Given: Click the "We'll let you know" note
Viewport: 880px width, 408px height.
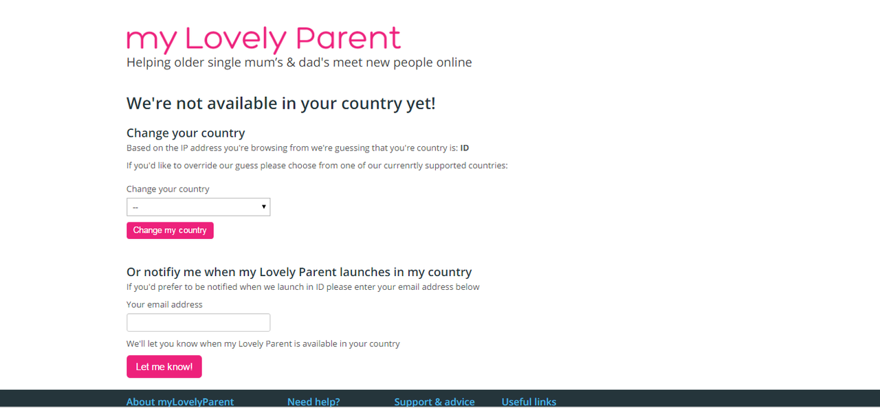Looking at the screenshot, I should click(263, 343).
